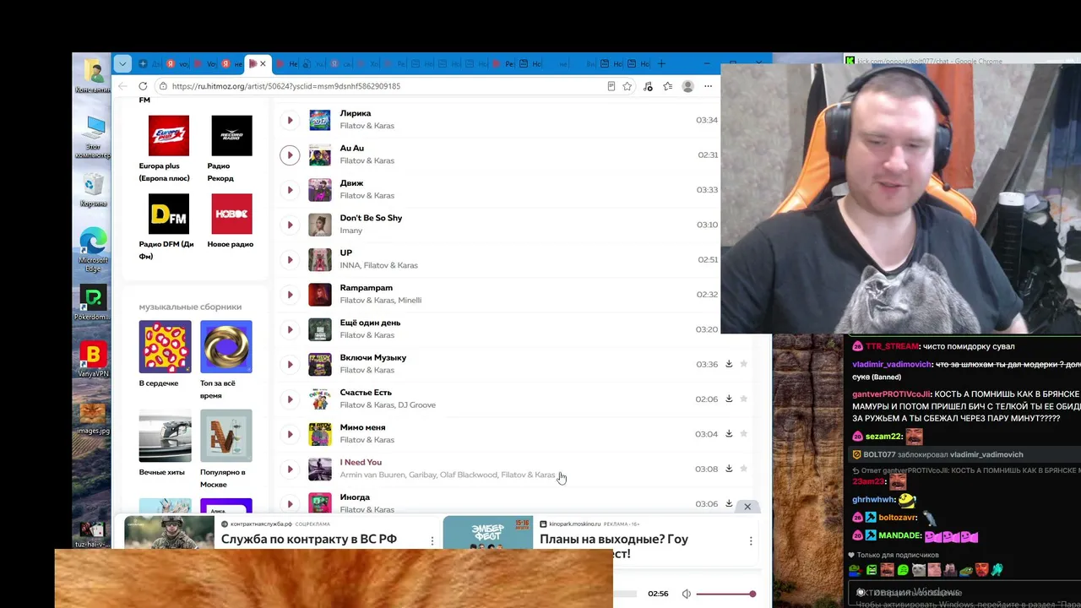
Task: Expand the Edge tab actions dropdown
Action: coord(122,64)
